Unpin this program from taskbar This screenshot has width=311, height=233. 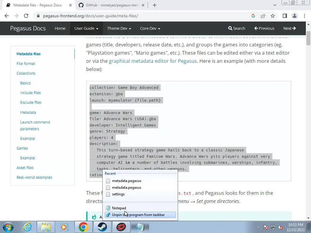(140, 215)
